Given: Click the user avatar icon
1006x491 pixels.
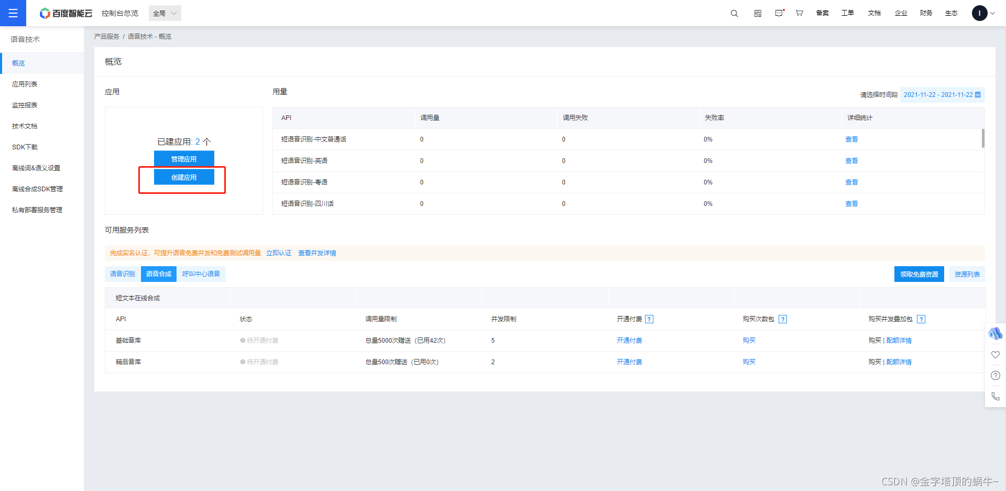Looking at the screenshot, I should coord(979,13).
